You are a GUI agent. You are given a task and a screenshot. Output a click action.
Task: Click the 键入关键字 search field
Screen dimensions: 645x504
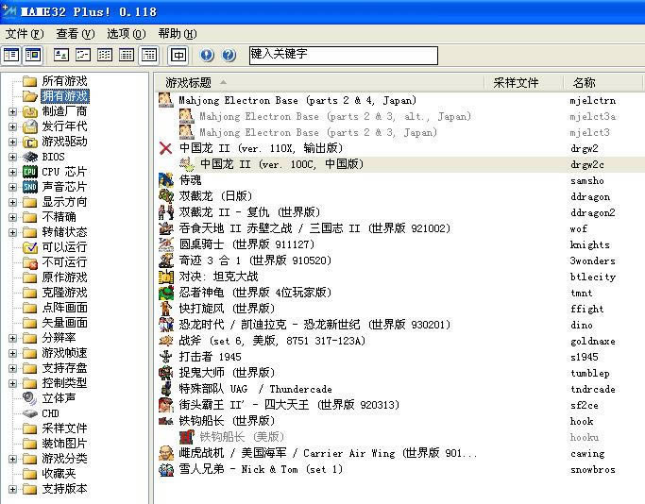click(343, 56)
